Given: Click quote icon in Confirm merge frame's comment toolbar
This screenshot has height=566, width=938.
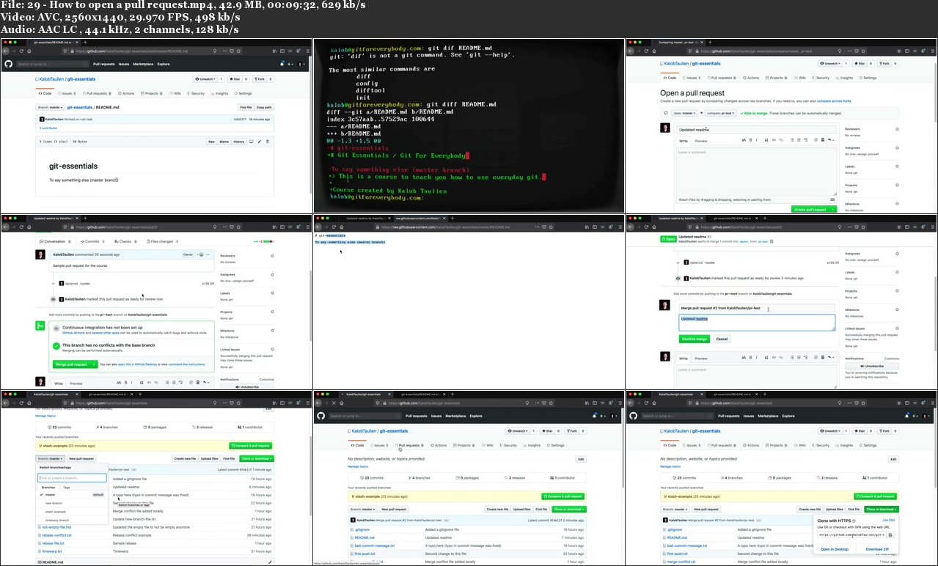Looking at the screenshot, I should tap(766, 359).
